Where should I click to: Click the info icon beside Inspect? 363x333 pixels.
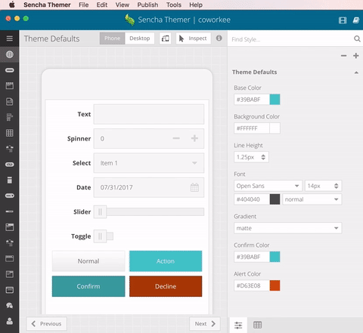tap(219, 38)
